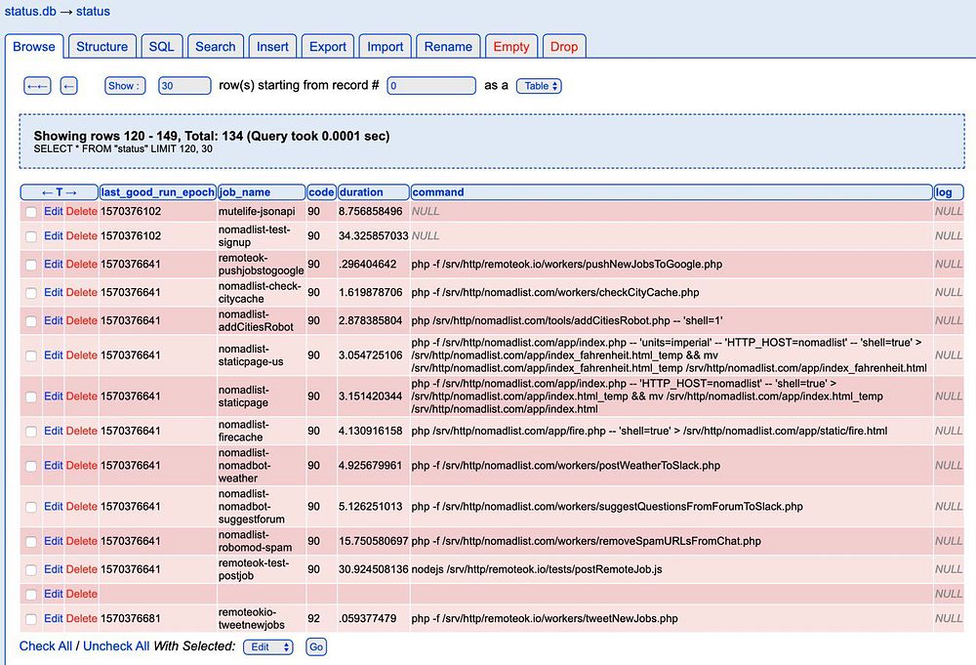
Task: Select checkbox for nomadlist-firecache row
Action: [x=31, y=432]
